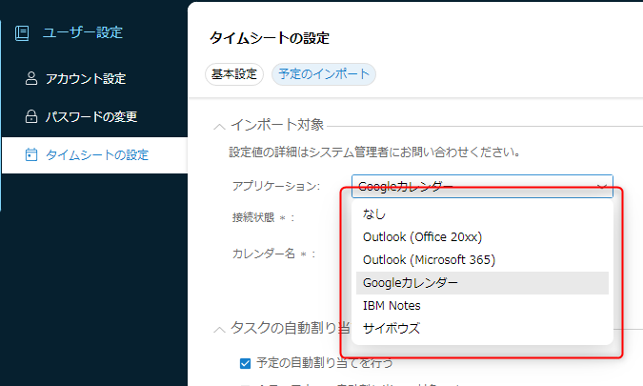
Task: Close the アプリケーション dropdown via its arrow
Action: tap(601, 187)
